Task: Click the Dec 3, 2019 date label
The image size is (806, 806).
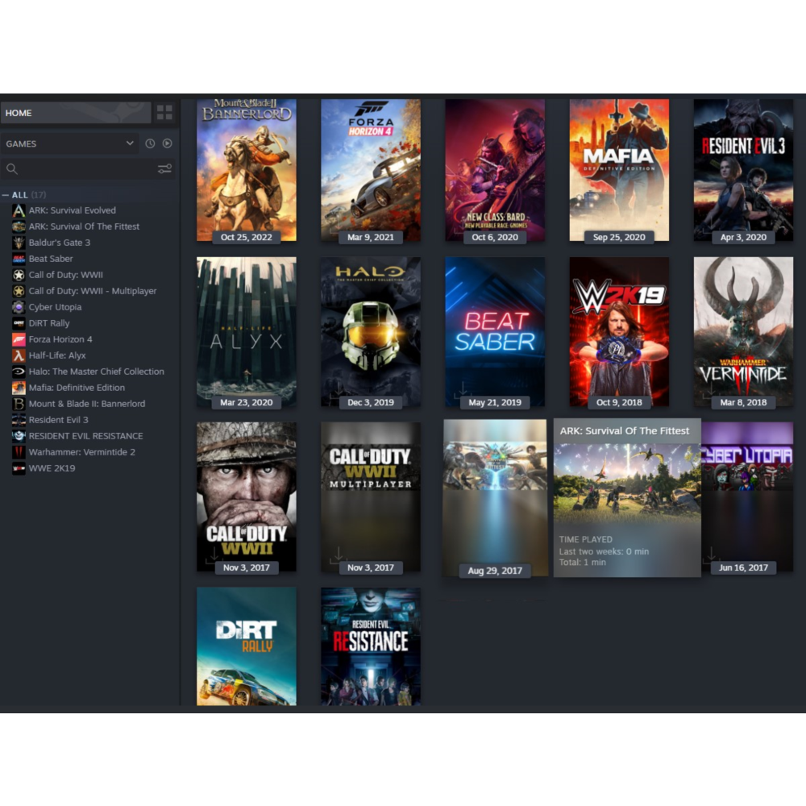Action: click(x=371, y=402)
